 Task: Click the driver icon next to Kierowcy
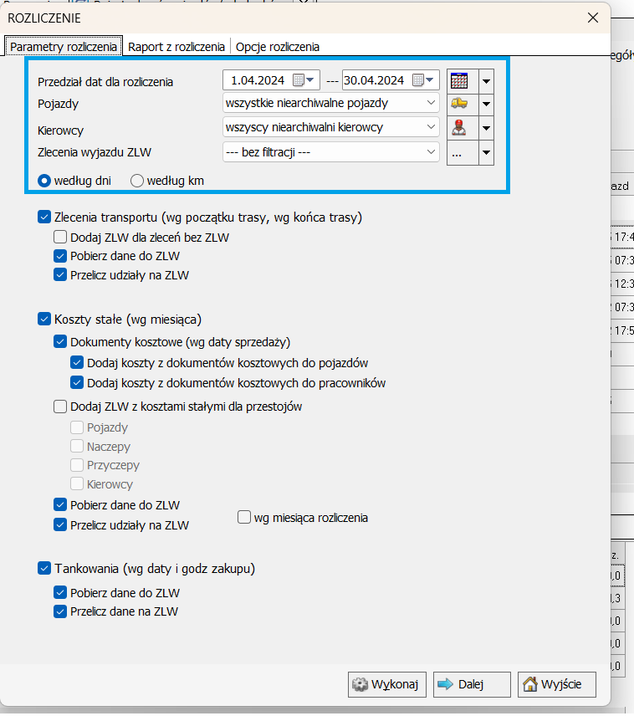458,128
